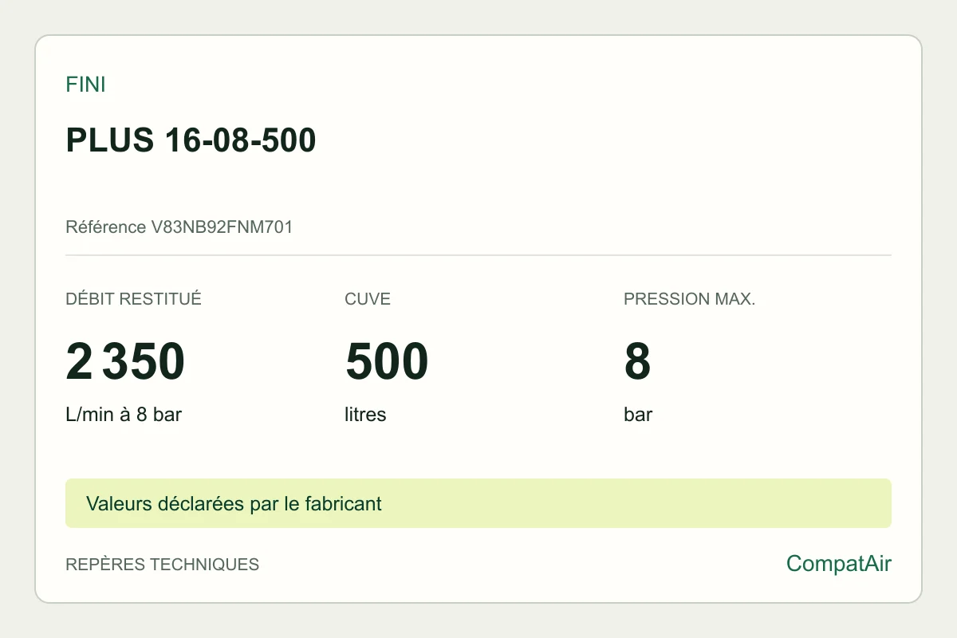Select the 2 350 flow value
The width and height of the screenshot is (957, 638).
tap(125, 361)
